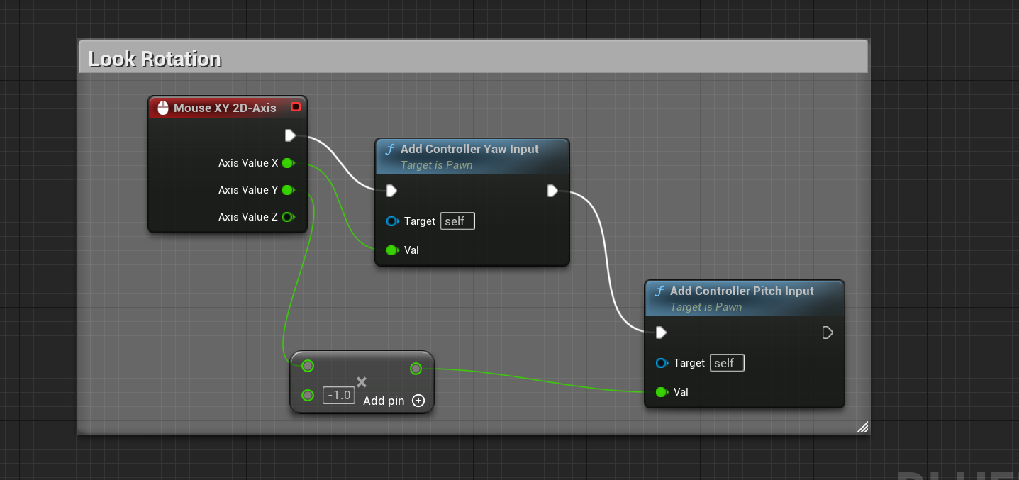Click the Val pin on Add Controller Pitch Input

[x=662, y=392]
